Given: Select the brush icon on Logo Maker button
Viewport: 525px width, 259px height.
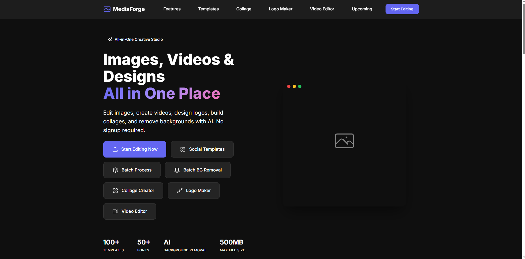Looking at the screenshot, I should tap(180, 190).
